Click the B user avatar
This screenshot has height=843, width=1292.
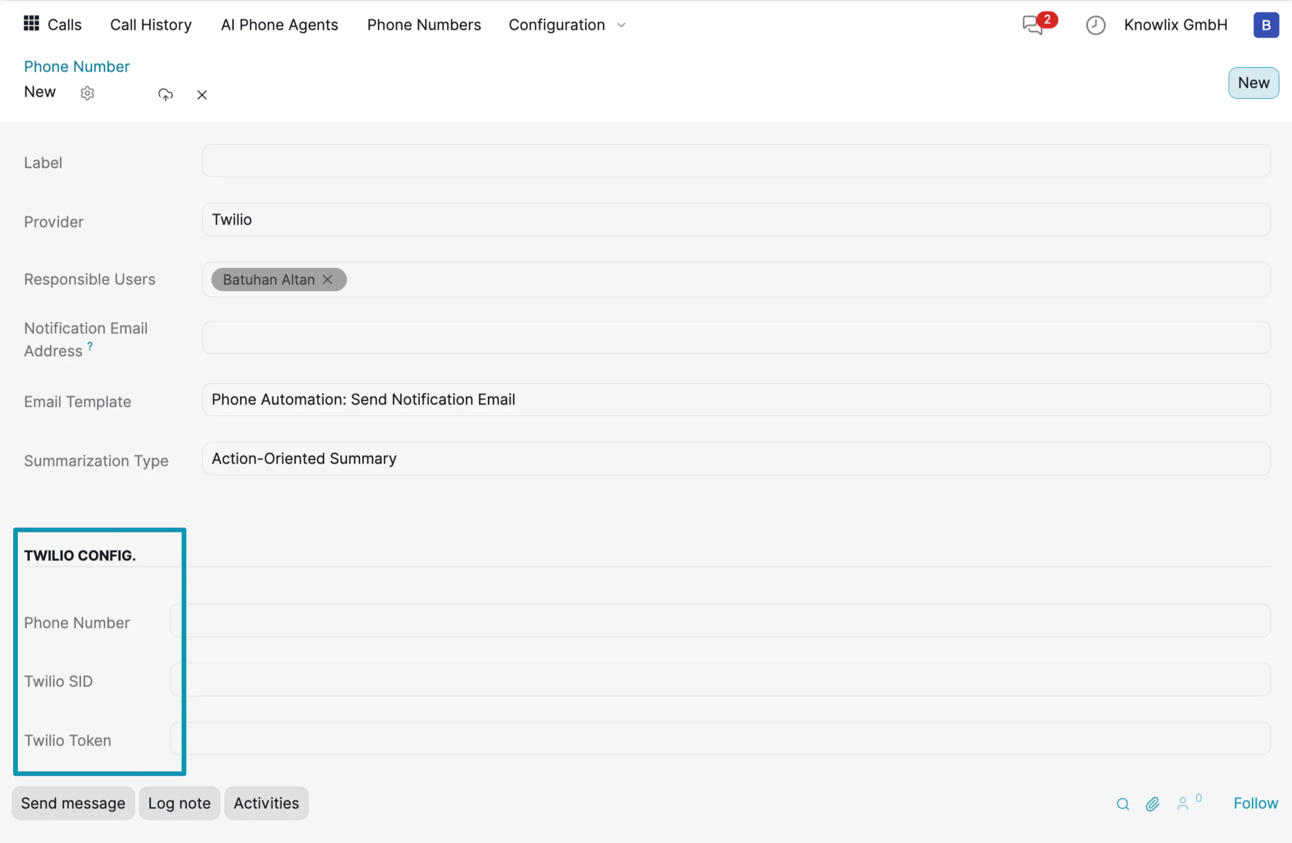(1266, 25)
